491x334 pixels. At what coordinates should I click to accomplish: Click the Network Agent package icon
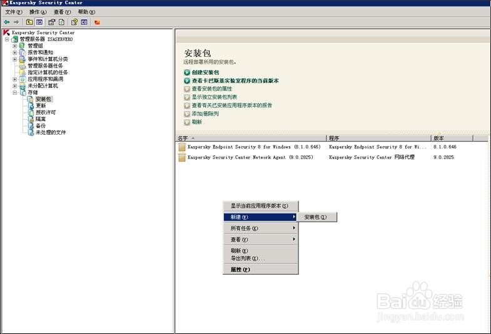point(182,157)
